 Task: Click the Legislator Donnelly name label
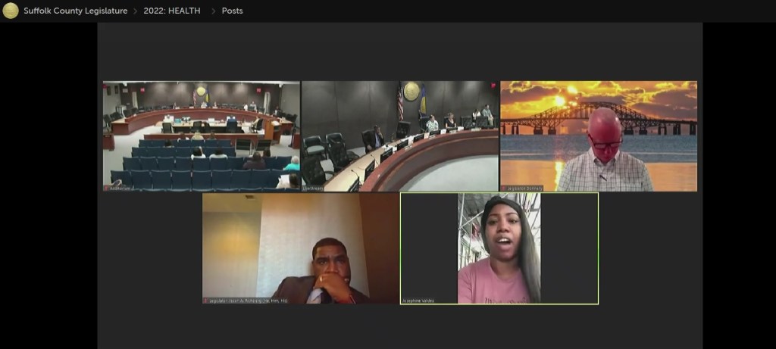tap(525, 188)
